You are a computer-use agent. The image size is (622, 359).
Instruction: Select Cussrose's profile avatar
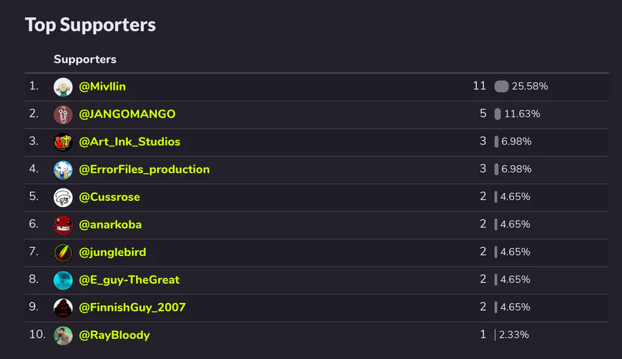(63, 197)
